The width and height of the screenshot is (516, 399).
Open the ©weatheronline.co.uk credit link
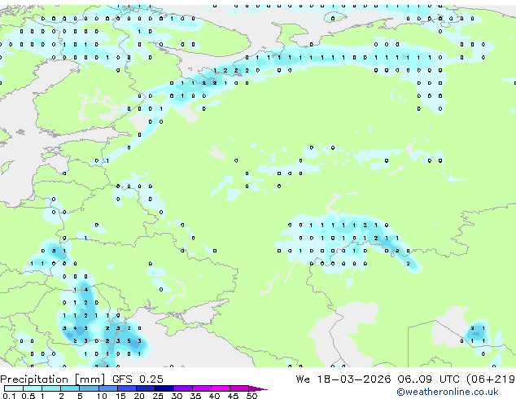click(448, 392)
